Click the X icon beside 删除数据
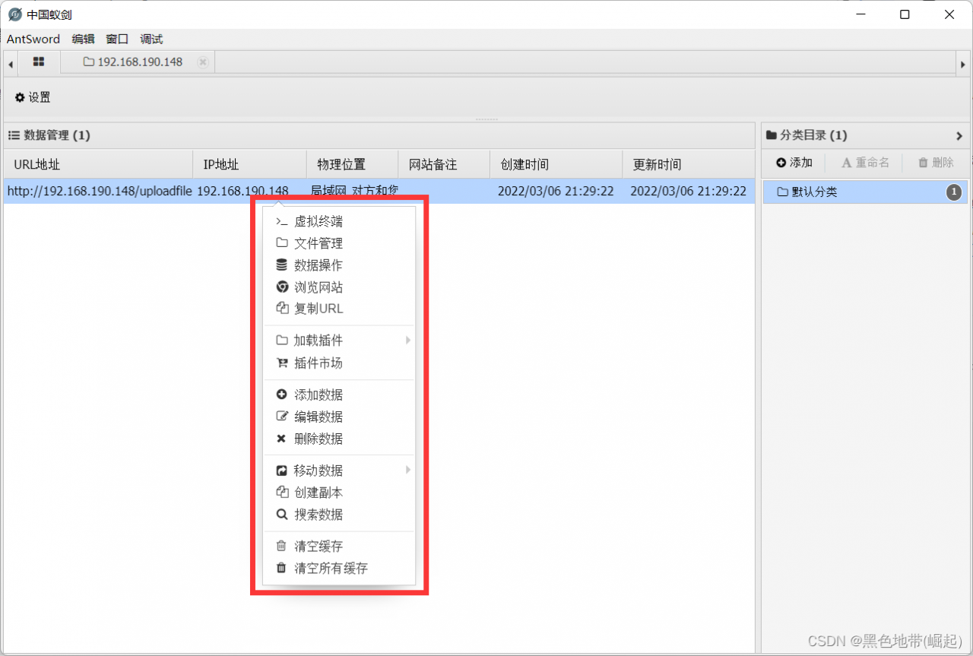The image size is (973, 656). tap(281, 439)
